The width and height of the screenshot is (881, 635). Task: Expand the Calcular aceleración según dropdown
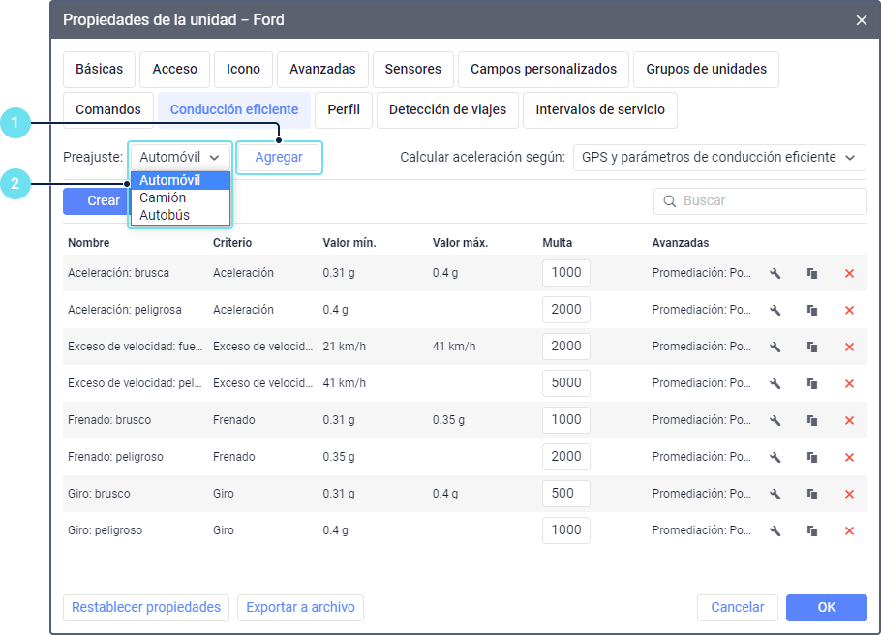[x=719, y=157]
